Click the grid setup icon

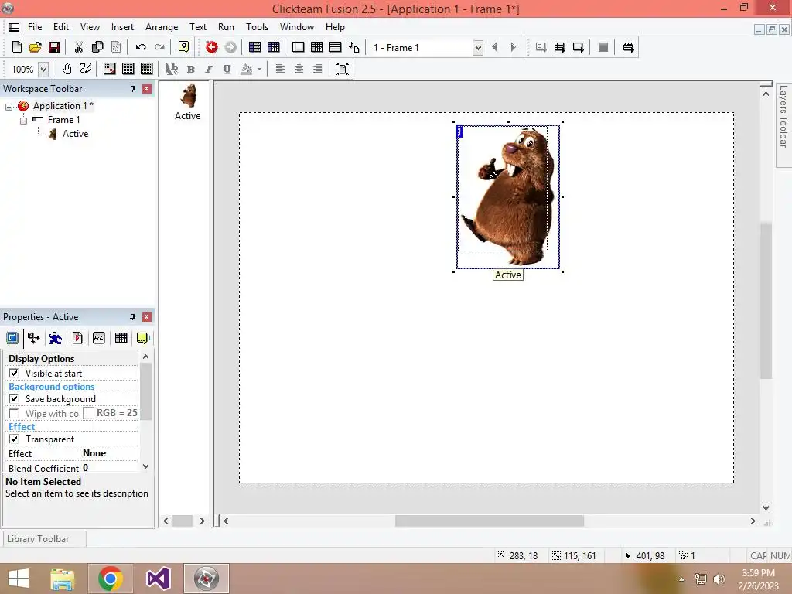(x=110, y=69)
